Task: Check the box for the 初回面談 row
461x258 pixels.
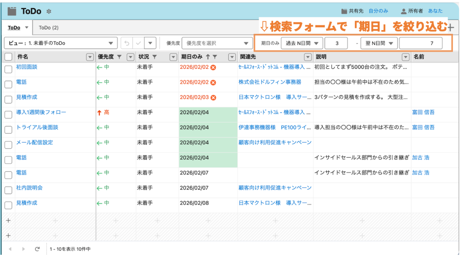Action: (x=8, y=69)
